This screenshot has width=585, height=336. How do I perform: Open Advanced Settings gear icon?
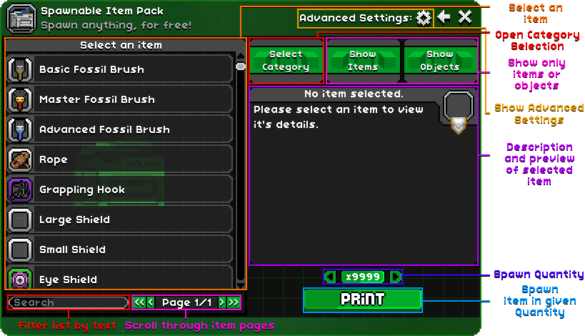424,18
